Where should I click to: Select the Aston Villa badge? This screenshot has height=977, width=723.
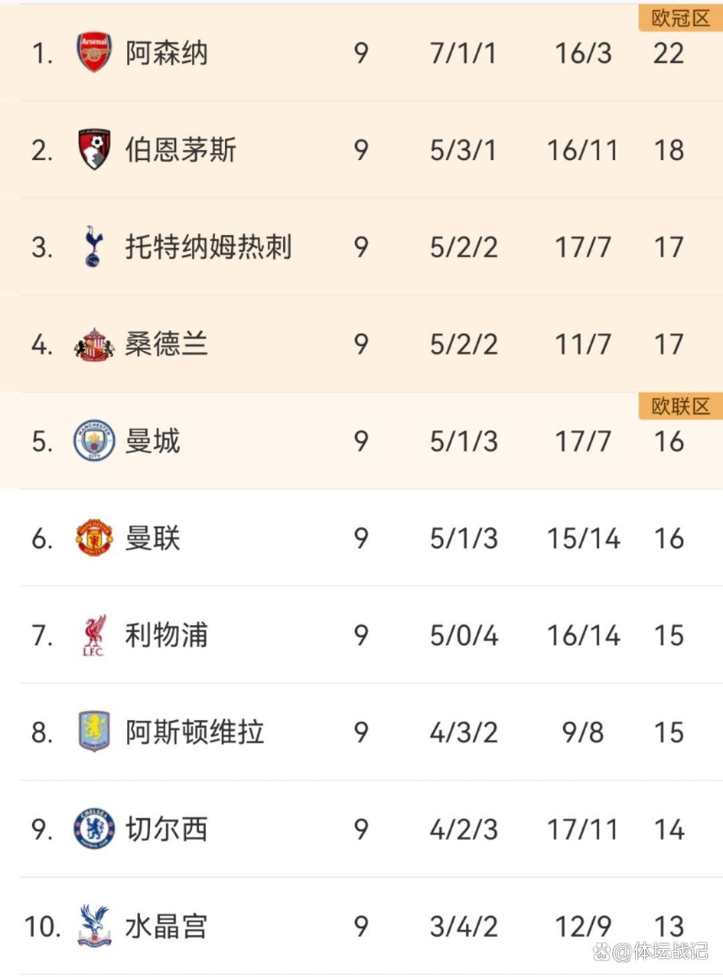(94, 731)
